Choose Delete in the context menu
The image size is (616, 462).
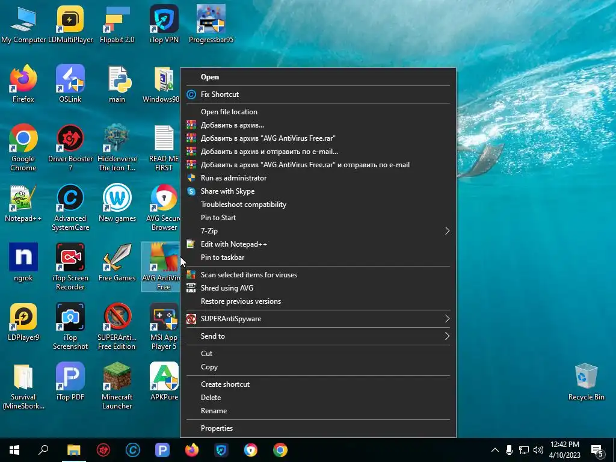[x=318, y=398]
